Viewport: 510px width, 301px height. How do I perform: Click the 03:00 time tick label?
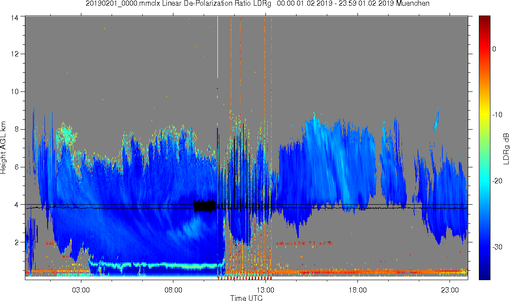(x=80, y=289)
